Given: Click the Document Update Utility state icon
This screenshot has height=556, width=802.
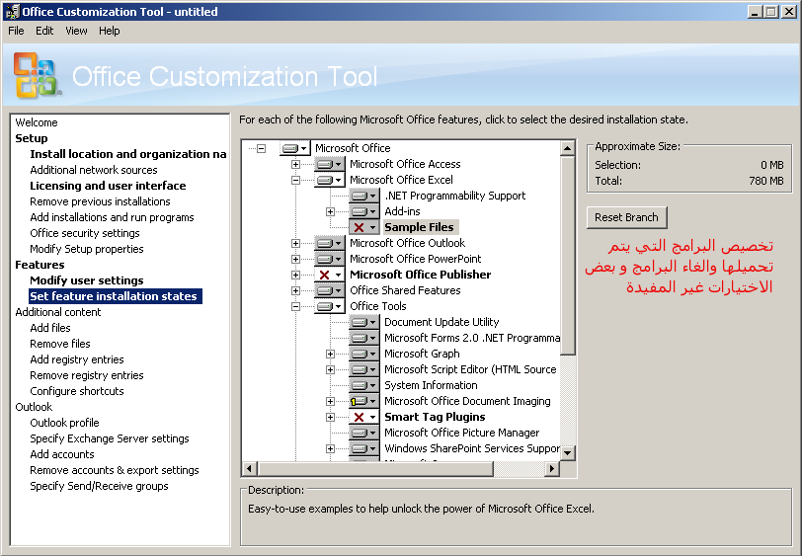Looking at the screenshot, I should click(364, 322).
